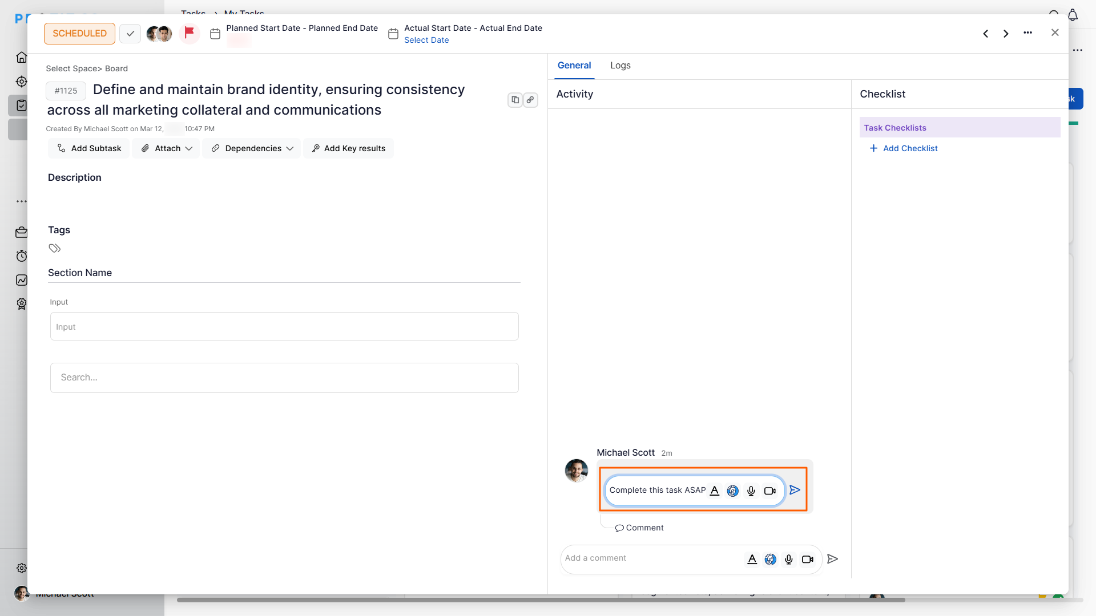1096x616 pixels.
Task: Click video camera icon in Add a comment box
Action: pyautogui.click(x=807, y=560)
